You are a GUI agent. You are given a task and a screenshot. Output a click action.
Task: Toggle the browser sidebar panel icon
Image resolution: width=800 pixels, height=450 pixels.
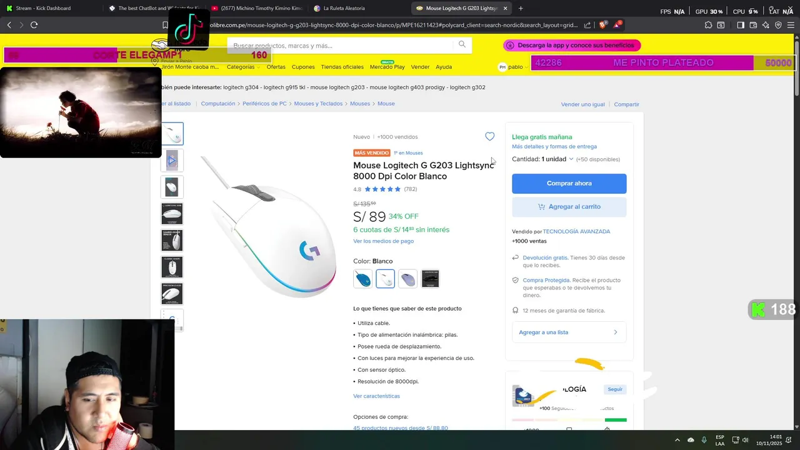[x=741, y=25]
